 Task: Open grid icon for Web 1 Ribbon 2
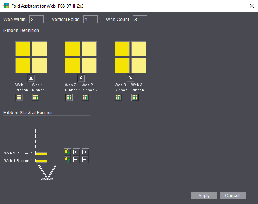(36, 97)
